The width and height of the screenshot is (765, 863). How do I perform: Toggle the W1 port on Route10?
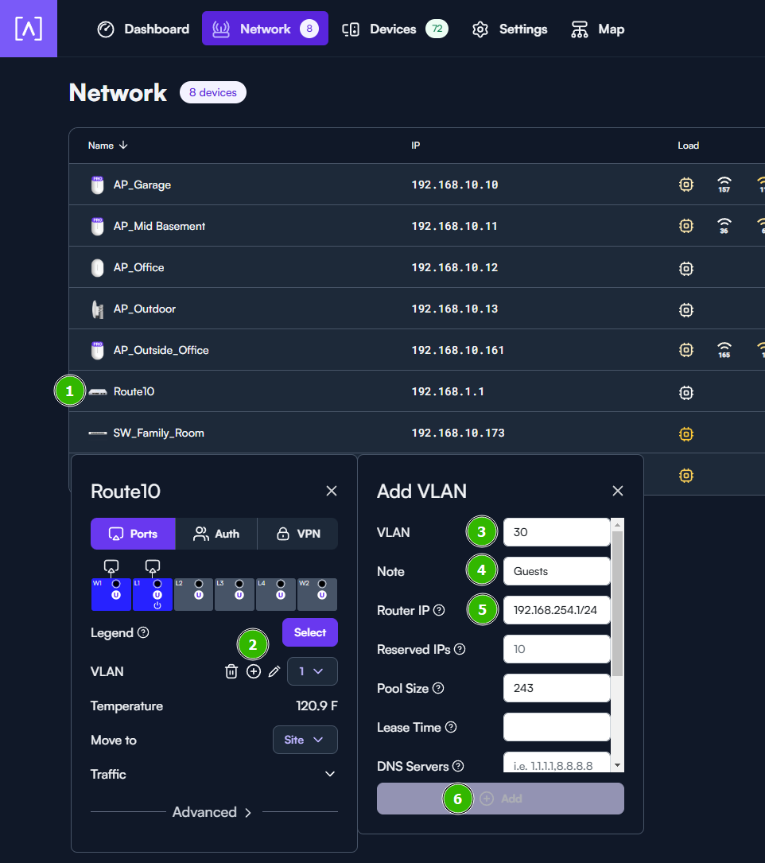(111, 594)
